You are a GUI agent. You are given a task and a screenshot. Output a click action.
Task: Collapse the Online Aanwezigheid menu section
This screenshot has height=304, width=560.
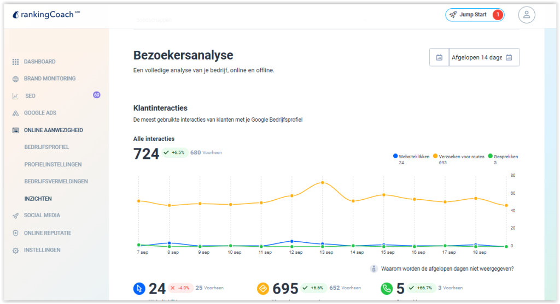pos(53,130)
